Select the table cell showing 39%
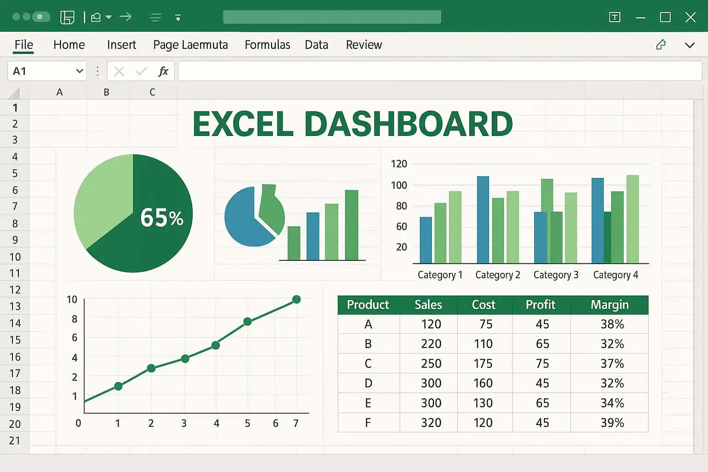This screenshot has height=472, width=708. (x=609, y=422)
